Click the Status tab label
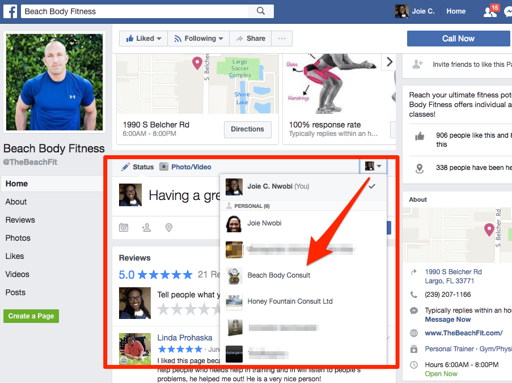 [143, 167]
